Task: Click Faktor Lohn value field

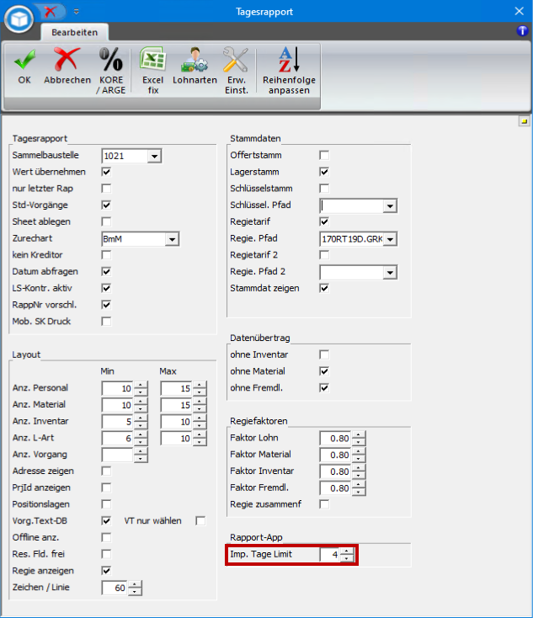Action: pyautogui.click(x=335, y=439)
